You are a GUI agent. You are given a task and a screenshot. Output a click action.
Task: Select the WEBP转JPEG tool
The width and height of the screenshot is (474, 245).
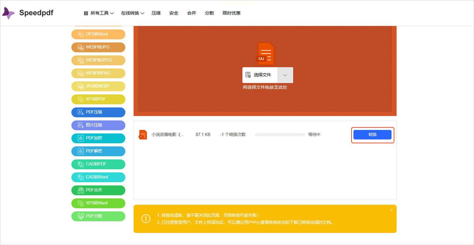[x=98, y=60]
